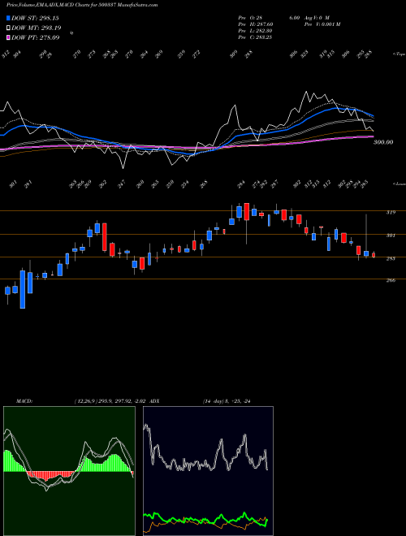This screenshot has width=406, height=536.
Task: Click the last red candlestick on the right
Action: click(x=374, y=255)
